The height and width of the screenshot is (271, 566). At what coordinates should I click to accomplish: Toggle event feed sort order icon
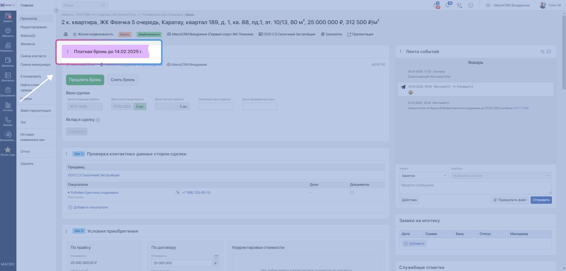coord(542,52)
